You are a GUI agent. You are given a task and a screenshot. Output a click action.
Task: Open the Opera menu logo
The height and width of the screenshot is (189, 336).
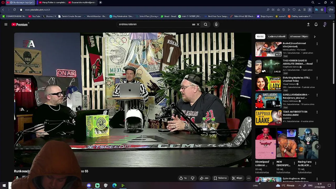click(x=3, y=2)
